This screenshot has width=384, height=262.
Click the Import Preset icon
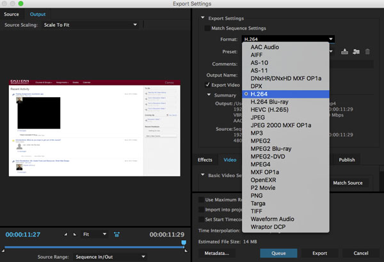pyautogui.click(x=356, y=51)
